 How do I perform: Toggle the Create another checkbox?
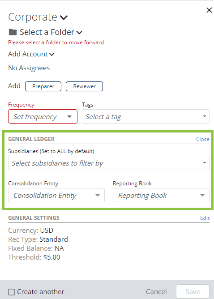12,292
